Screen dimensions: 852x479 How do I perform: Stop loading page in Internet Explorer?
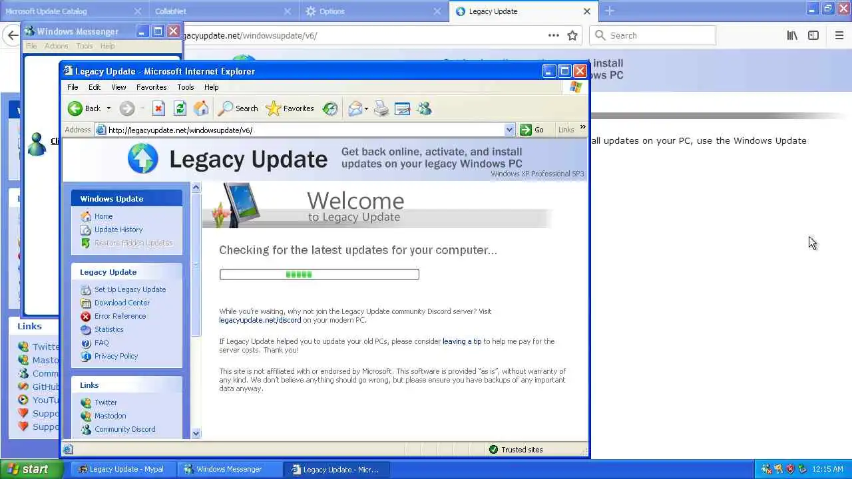pos(158,108)
